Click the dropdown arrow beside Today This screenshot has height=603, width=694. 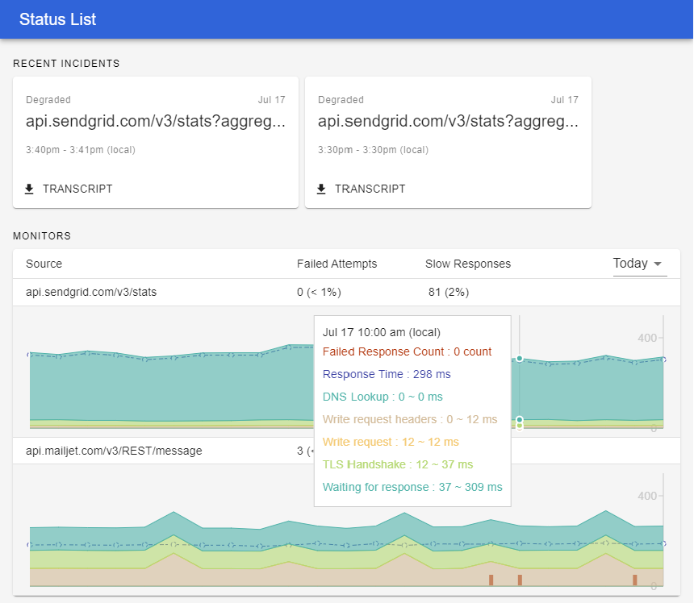click(x=658, y=264)
